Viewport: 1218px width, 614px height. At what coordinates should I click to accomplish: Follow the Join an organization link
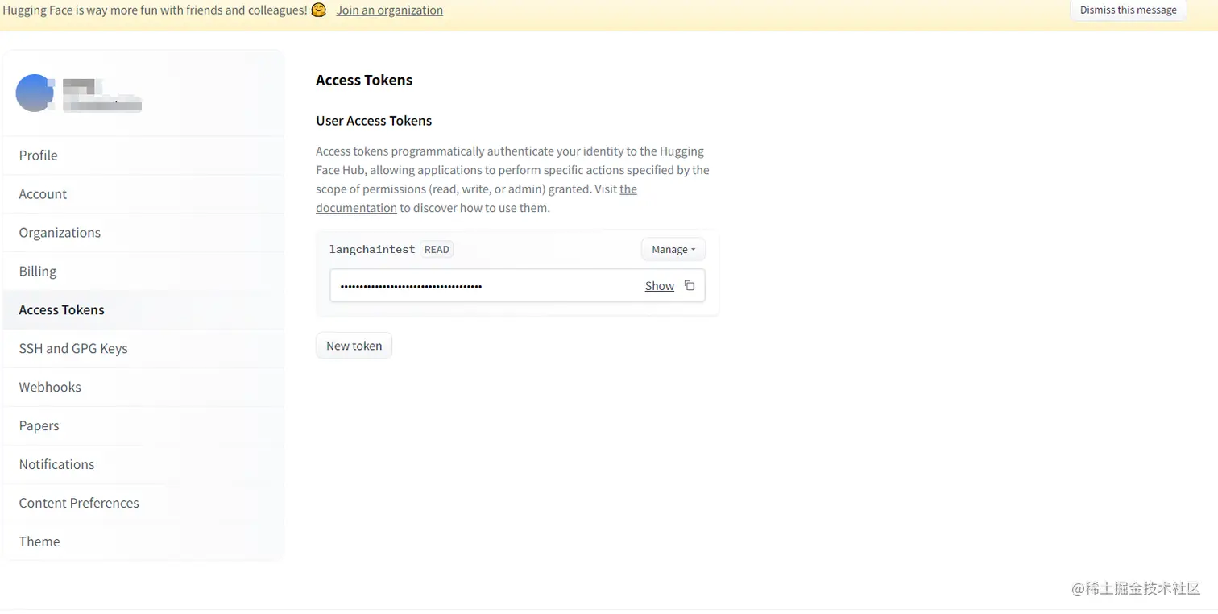[x=389, y=10]
